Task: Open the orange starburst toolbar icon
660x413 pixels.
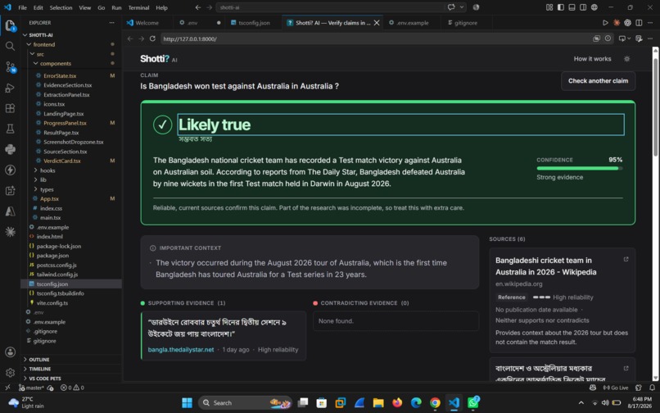Action: (x=617, y=23)
